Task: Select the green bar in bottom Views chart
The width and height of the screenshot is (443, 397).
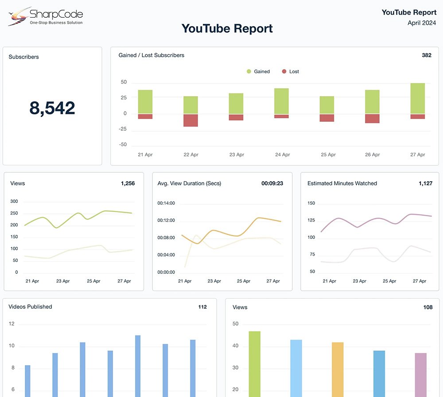Action: point(255,363)
